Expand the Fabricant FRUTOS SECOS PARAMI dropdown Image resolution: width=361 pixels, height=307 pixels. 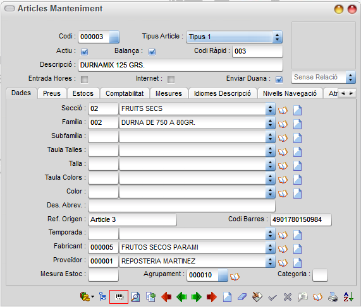(x=271, y=247)
